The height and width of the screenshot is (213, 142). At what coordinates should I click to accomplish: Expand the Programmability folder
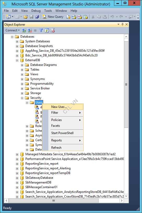pos(22,84)
